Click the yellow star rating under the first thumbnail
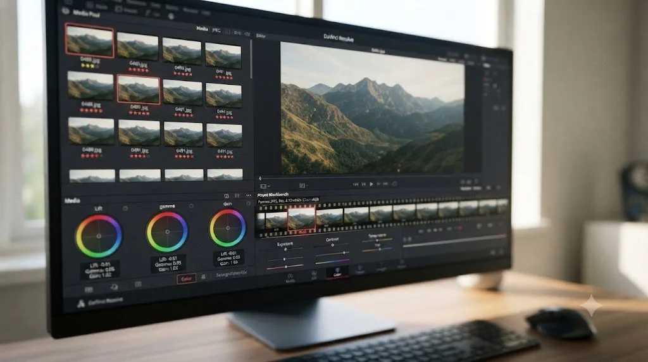This screenshot has height=362, width=648. 89,65
